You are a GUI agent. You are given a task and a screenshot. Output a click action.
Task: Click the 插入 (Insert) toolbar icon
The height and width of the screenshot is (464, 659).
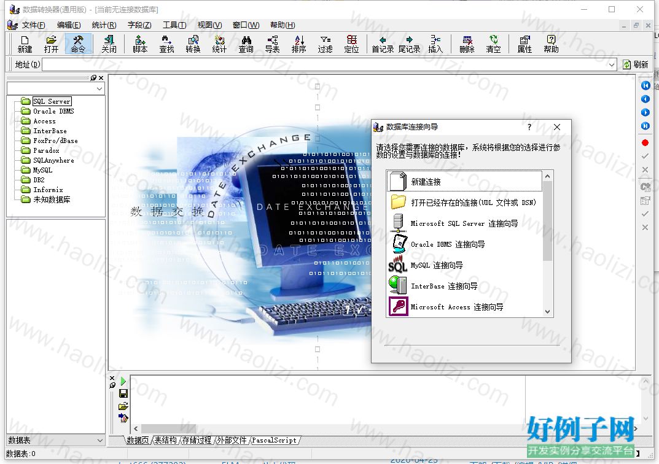[435, 44]
